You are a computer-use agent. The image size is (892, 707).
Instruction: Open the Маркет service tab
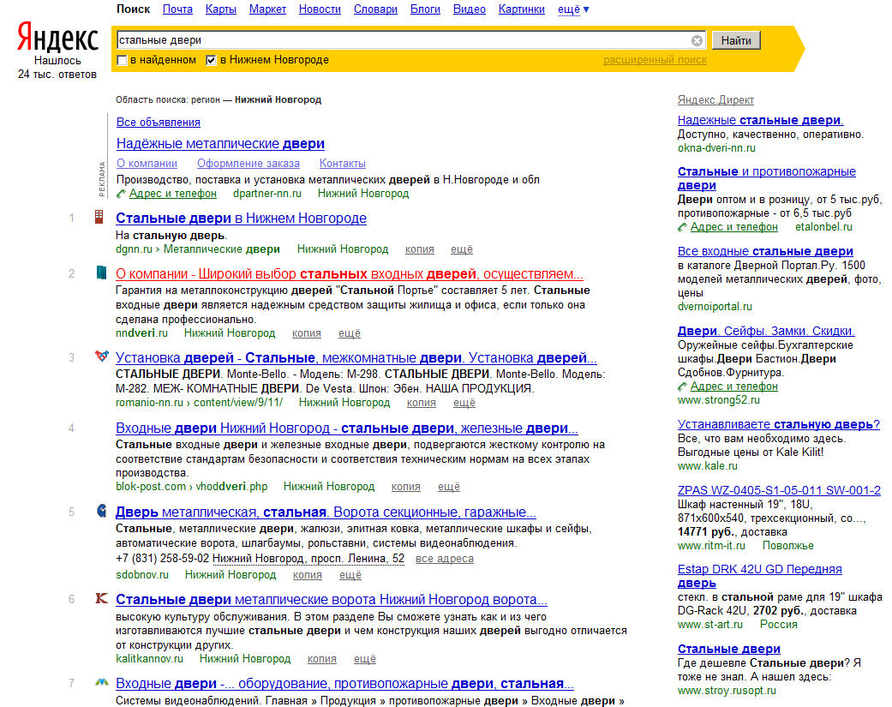pos(267,9)
